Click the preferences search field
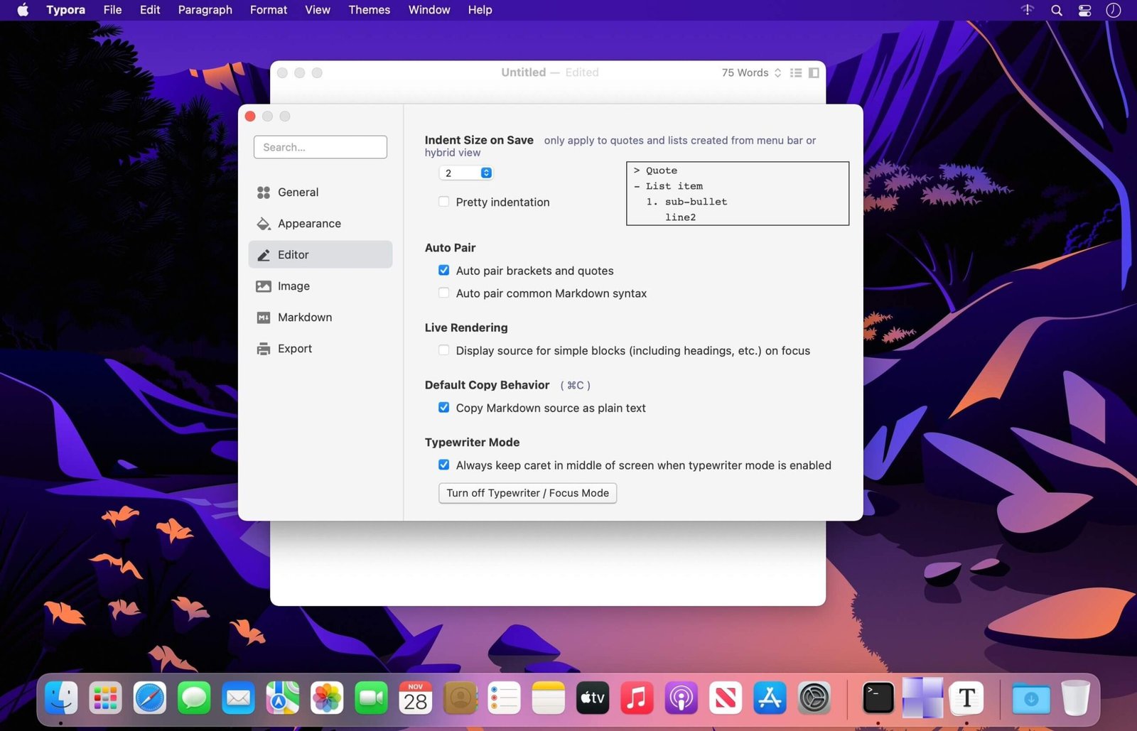1137x731 pixels. click(320, 147)
